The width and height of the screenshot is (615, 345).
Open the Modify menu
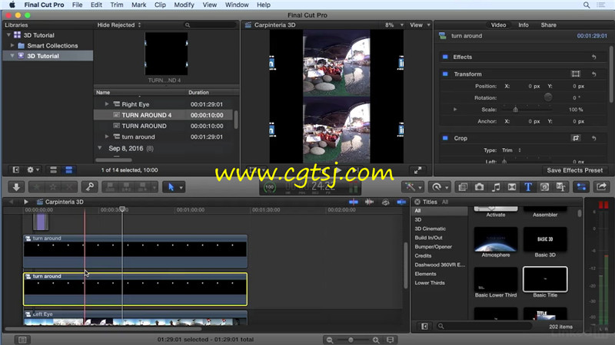184,5
